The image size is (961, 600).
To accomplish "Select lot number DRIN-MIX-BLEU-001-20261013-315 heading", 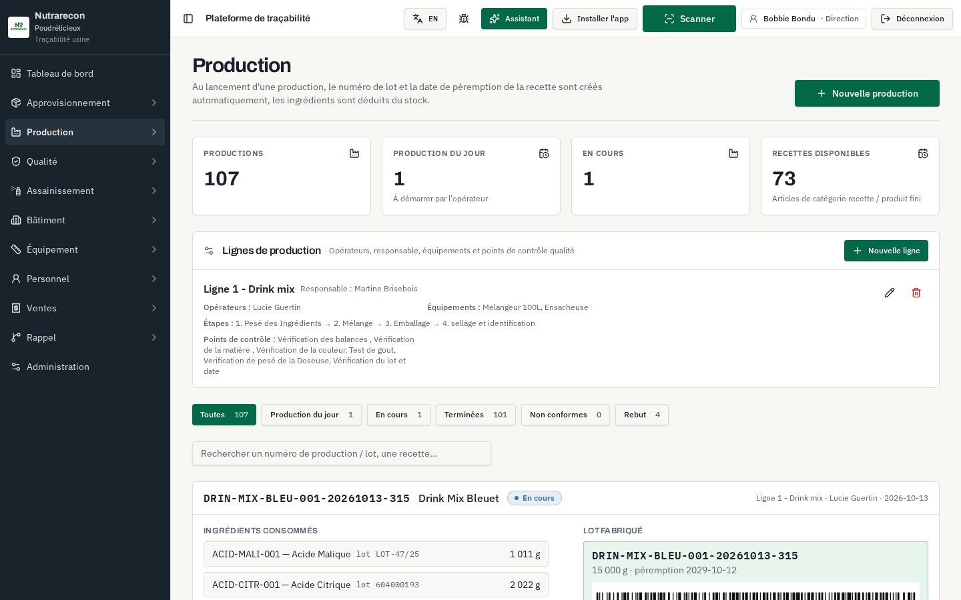I will 306,498.
